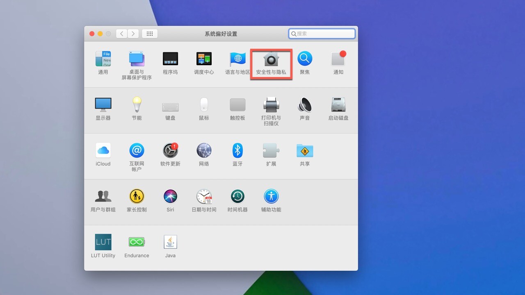525x295 pixels.
Task: Go back with the left chevron button
Action: click(x=121, y=34)
